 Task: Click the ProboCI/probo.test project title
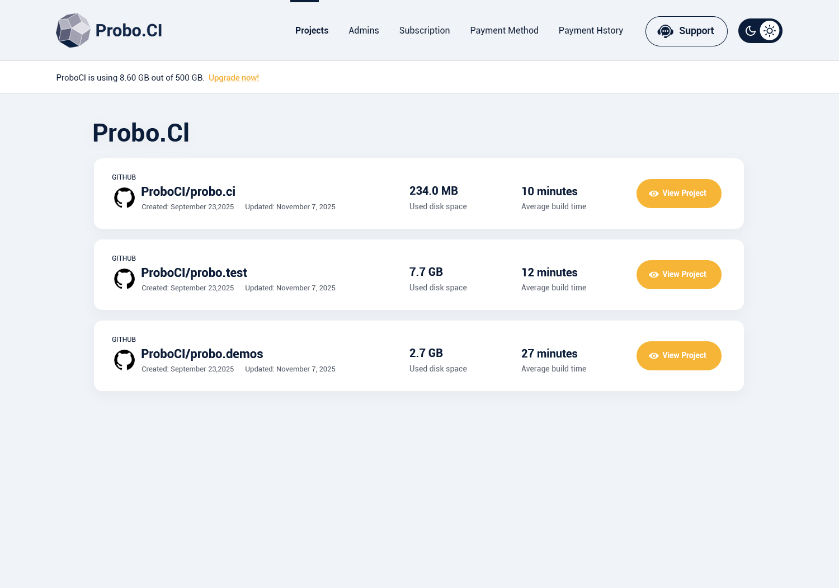pos(194,272)
